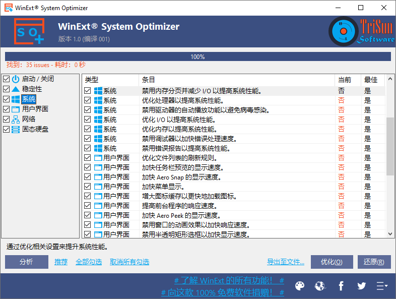Open 向这款 100% 免费软件捐赠 link
Image resolution: width=396 pixels, height=299 pixels.
(223, 292)
